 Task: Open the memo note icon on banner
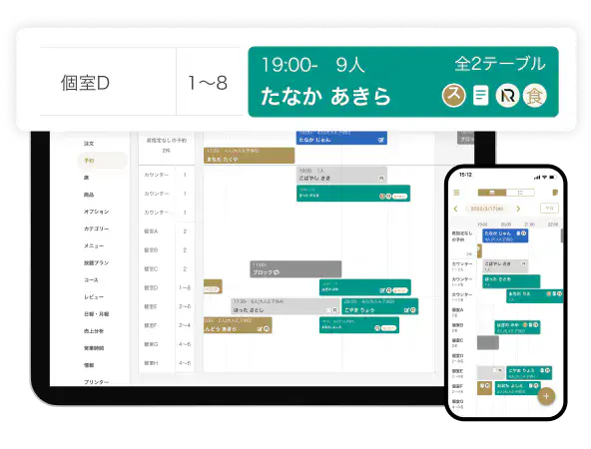[480, 96]
